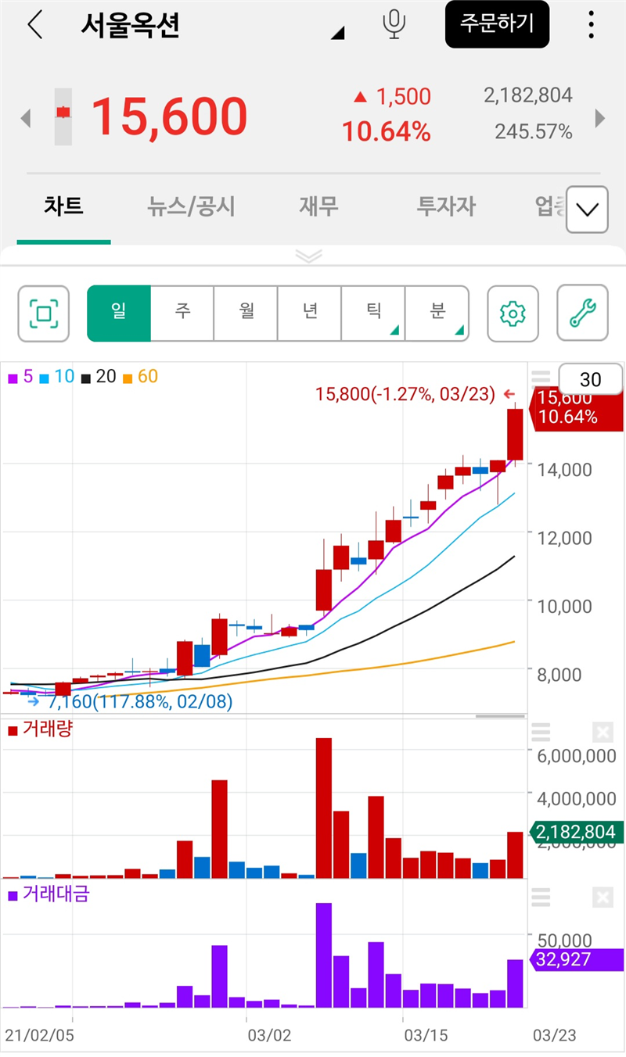Tap the orange 60-day MA legend
This screenshot has width=626, height=1057.
pyautogui.click(x=141, y=377)
